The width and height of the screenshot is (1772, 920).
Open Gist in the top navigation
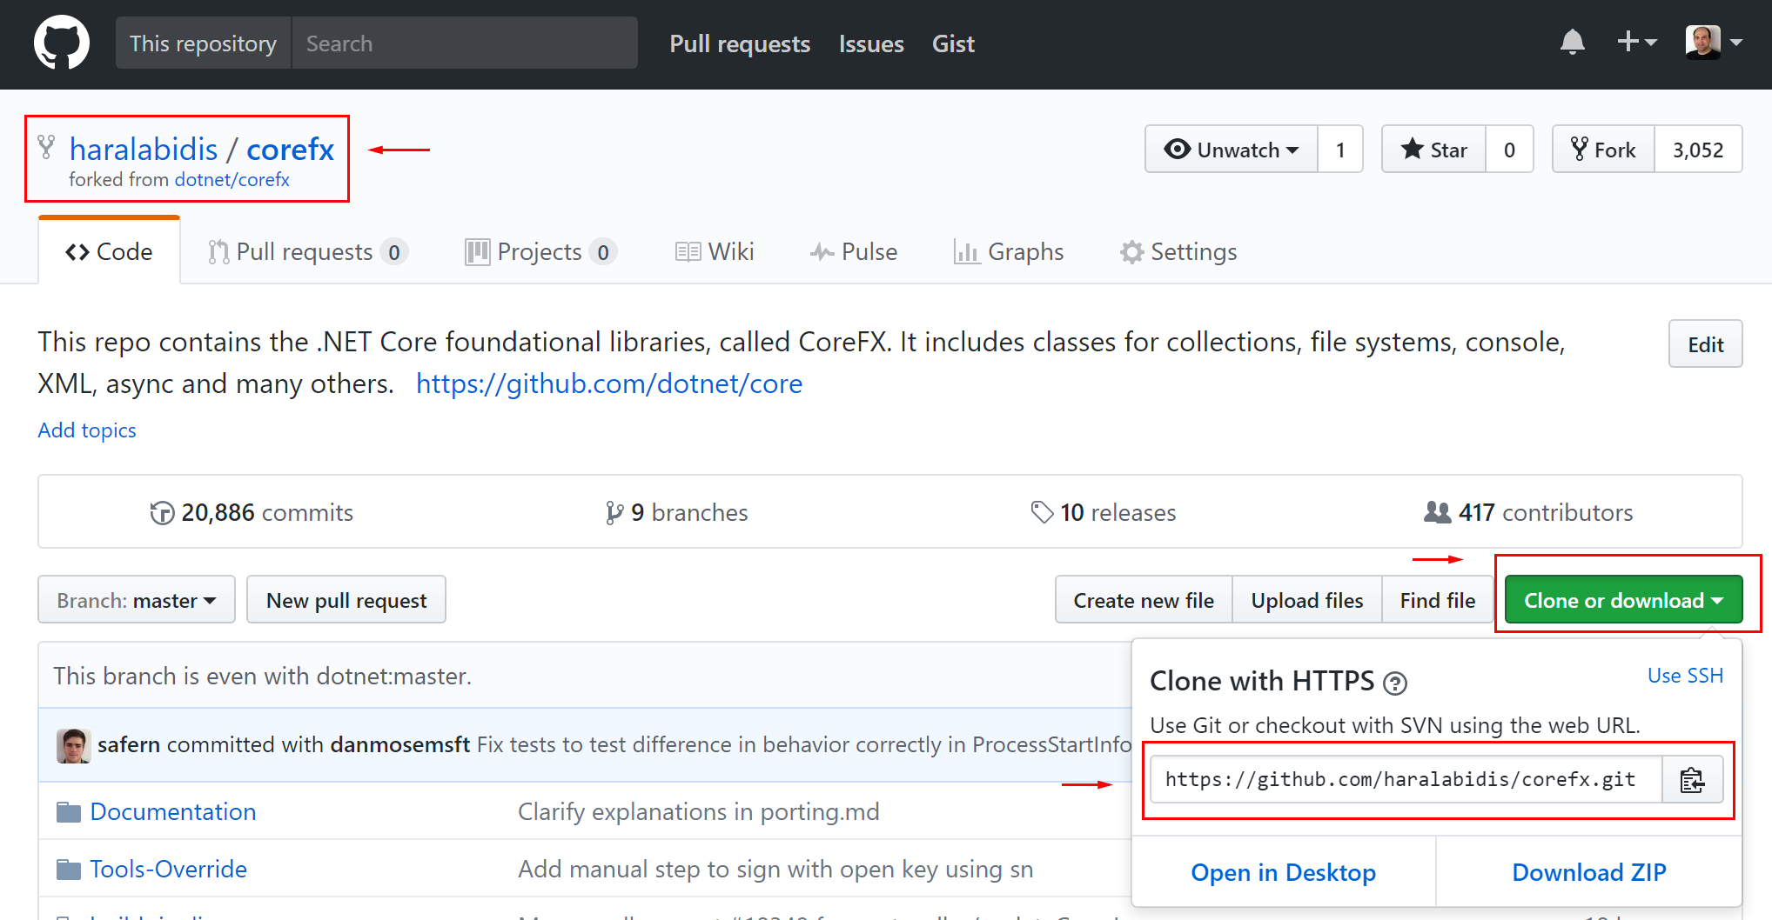[953, 43]
